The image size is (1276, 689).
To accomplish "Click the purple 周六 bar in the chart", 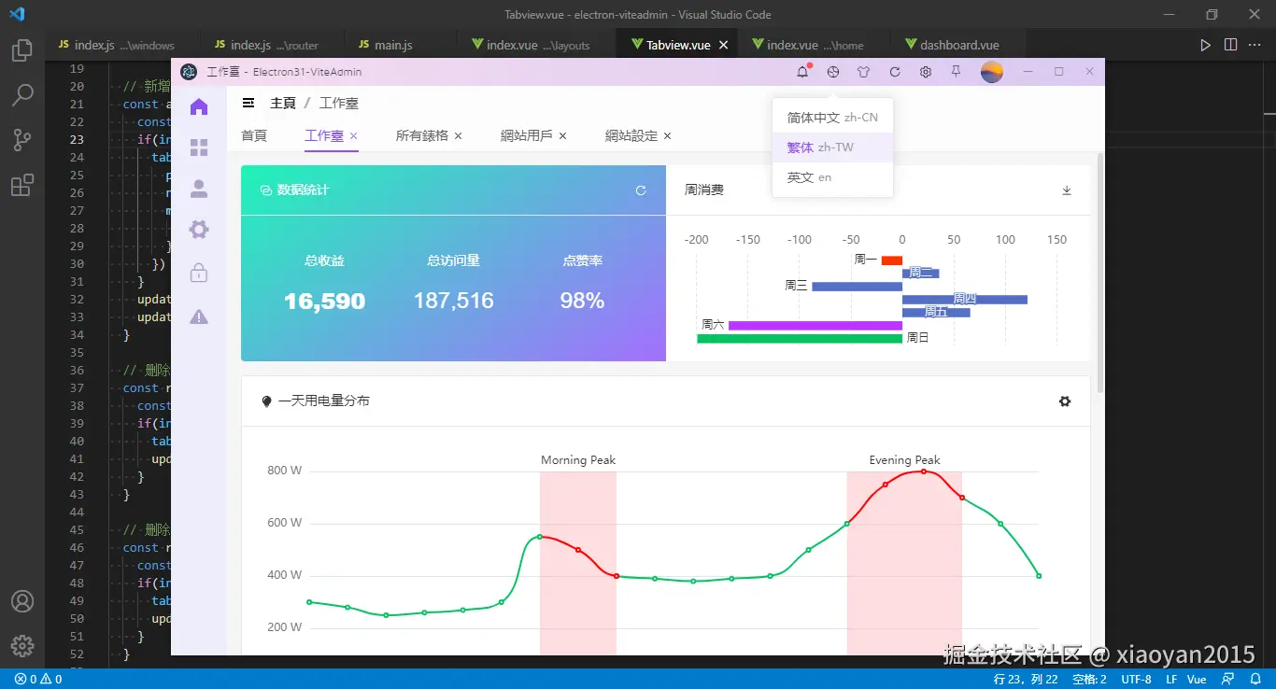I will point(815,325).
